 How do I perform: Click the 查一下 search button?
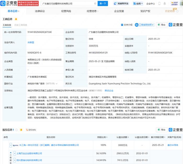103,4
